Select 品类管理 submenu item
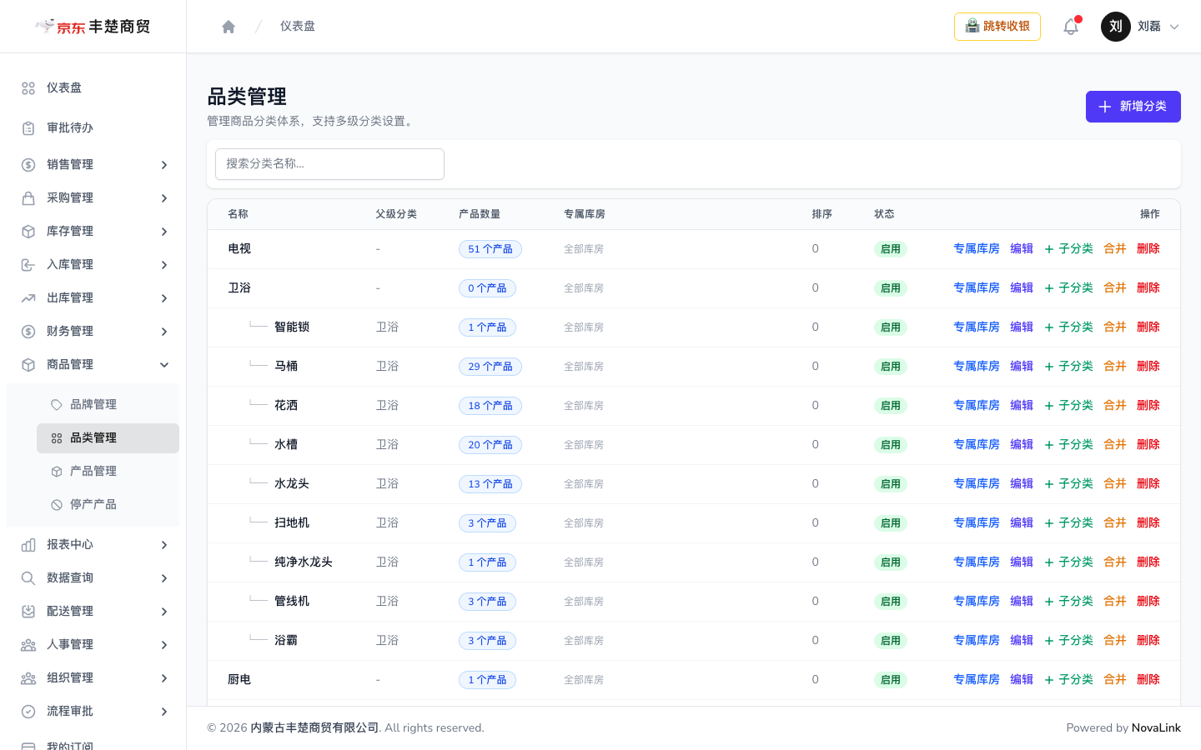Viewport: 1201px width, 750px height. pyautogui.click(x=108, y=438)
